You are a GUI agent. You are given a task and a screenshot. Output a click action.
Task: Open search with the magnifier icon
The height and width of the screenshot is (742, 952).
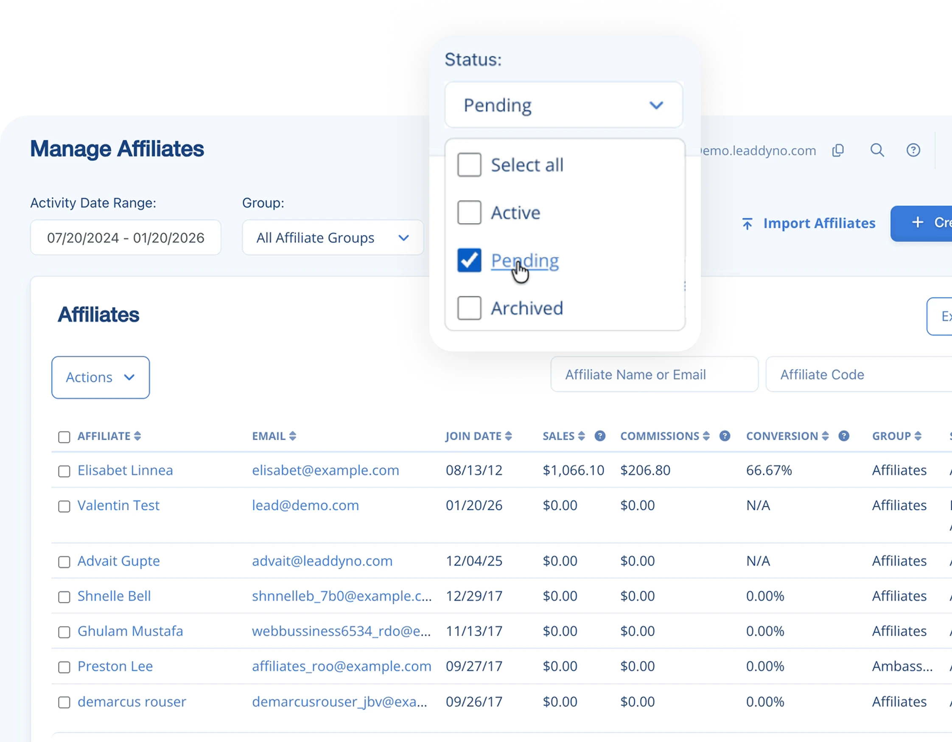tap(877, 151)
